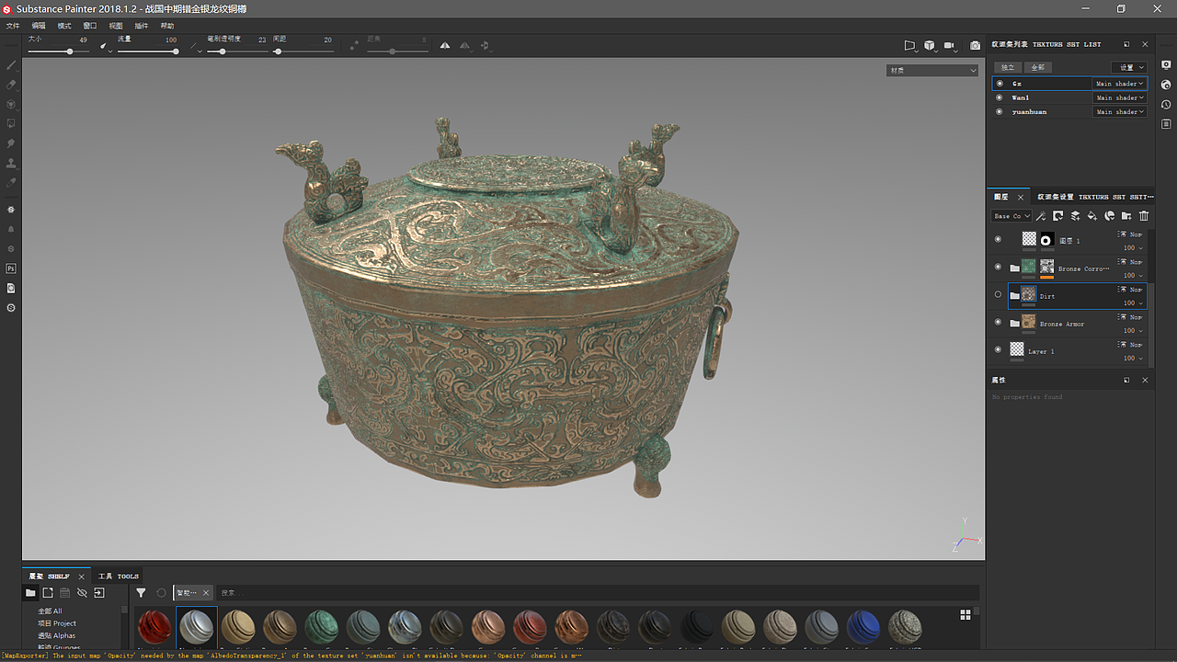This screenshot has height=662, width=1177.
Task: Select the Paint brush tool
Action: tap(11, 65)
